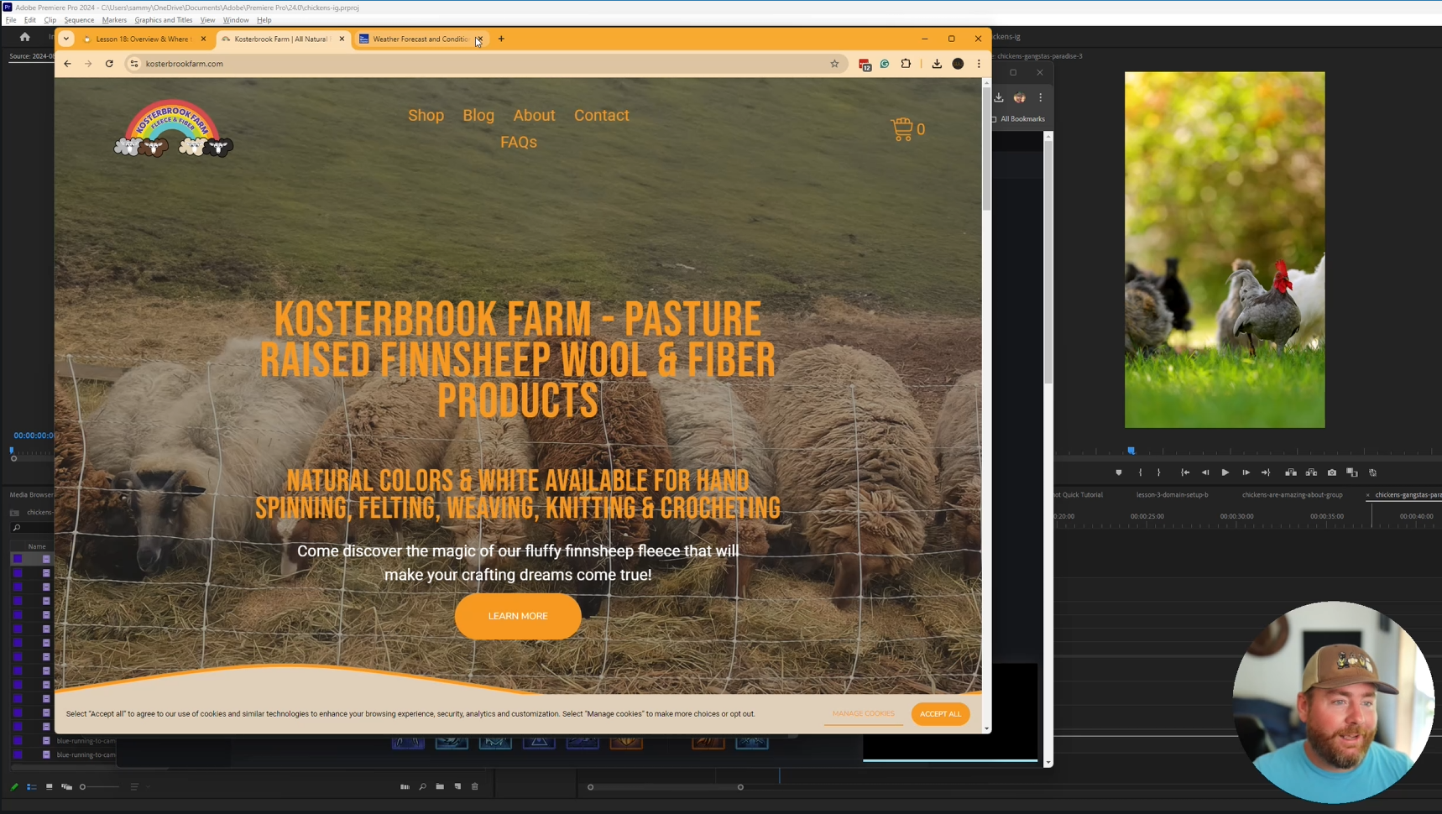Click the New Item icon
Image resolution: width=1442 pixels, height=814 pixels.
pos(457,787)
